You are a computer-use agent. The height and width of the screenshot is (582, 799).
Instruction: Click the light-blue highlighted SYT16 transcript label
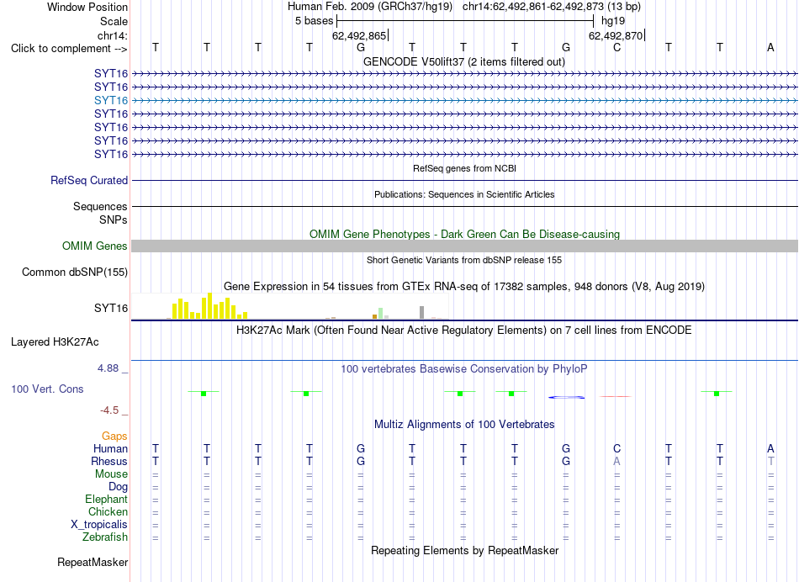point(110,100)
